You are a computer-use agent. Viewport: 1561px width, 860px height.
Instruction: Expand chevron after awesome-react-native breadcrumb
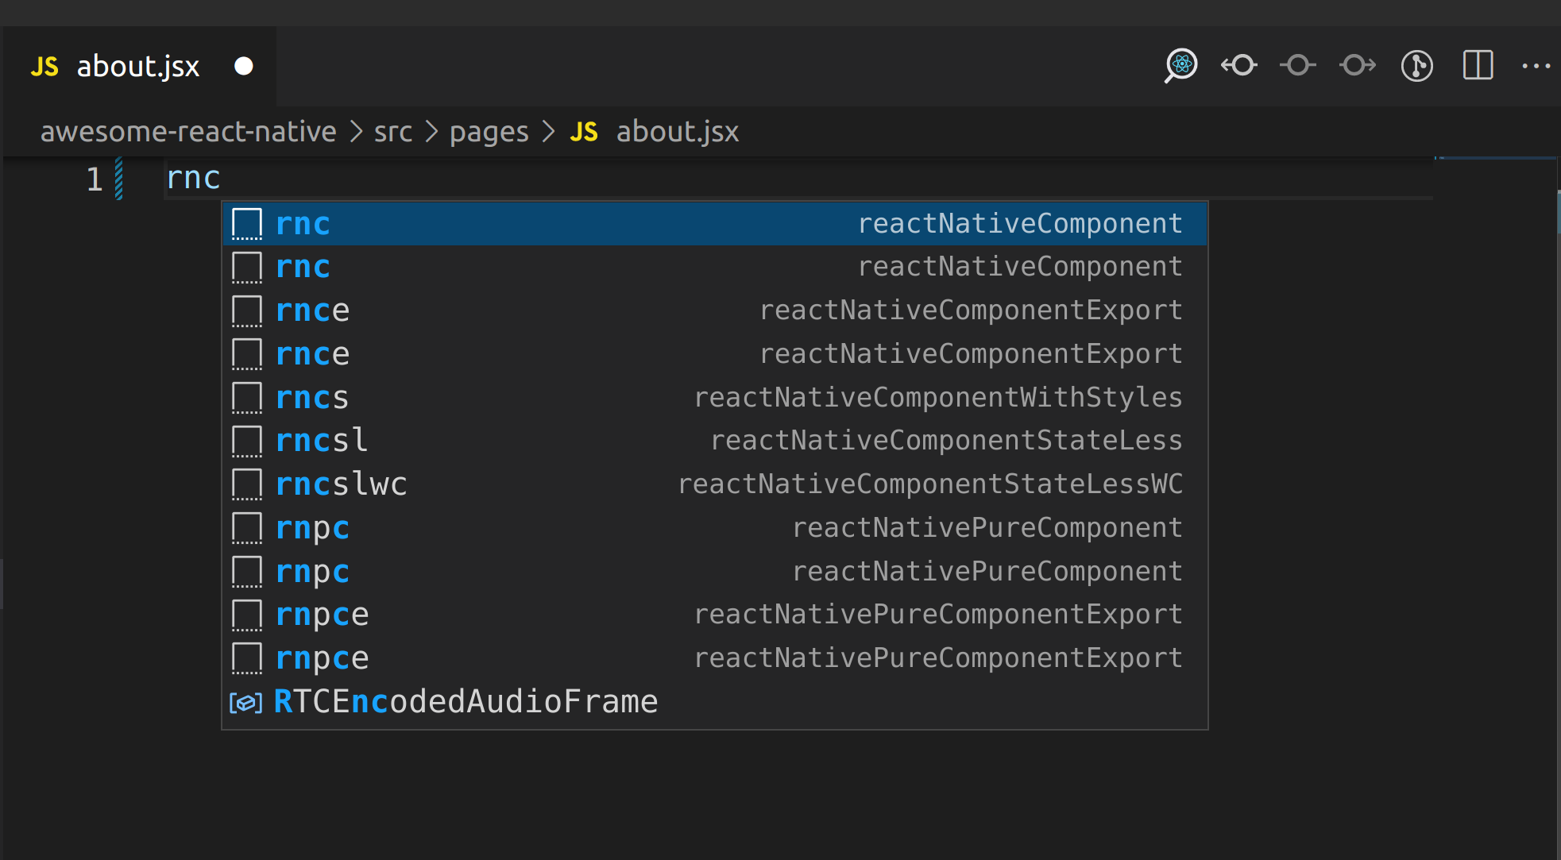point(356,132)
